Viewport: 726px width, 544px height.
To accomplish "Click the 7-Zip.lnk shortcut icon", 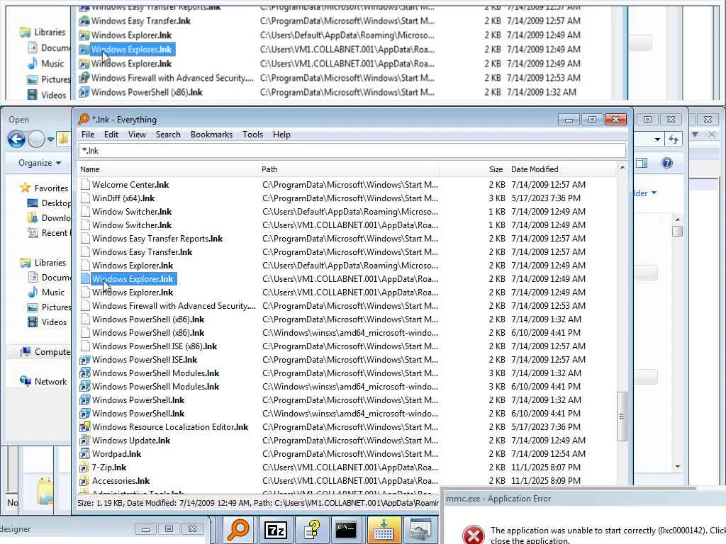I will pos(85,467).
